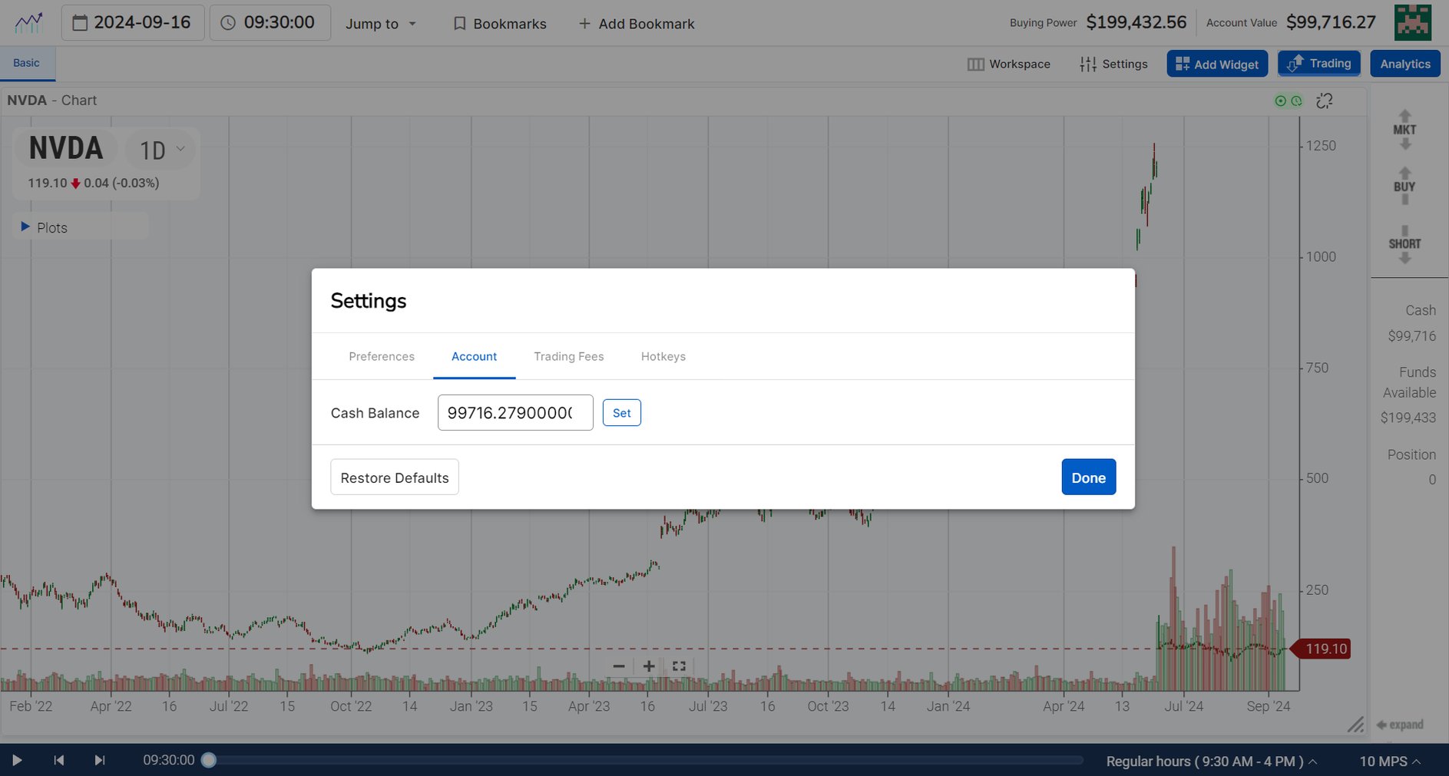Image resolution: width=1449 pixels, height=776 pixels.
Task: Click the Restore Defaults button
Action: pyautogui.click(x=394, y=477)
